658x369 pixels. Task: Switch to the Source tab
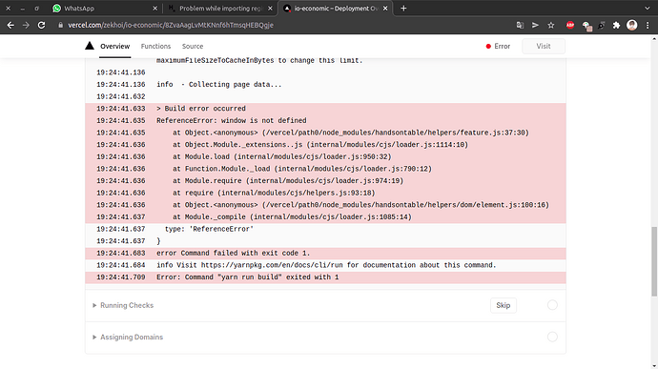193,46
